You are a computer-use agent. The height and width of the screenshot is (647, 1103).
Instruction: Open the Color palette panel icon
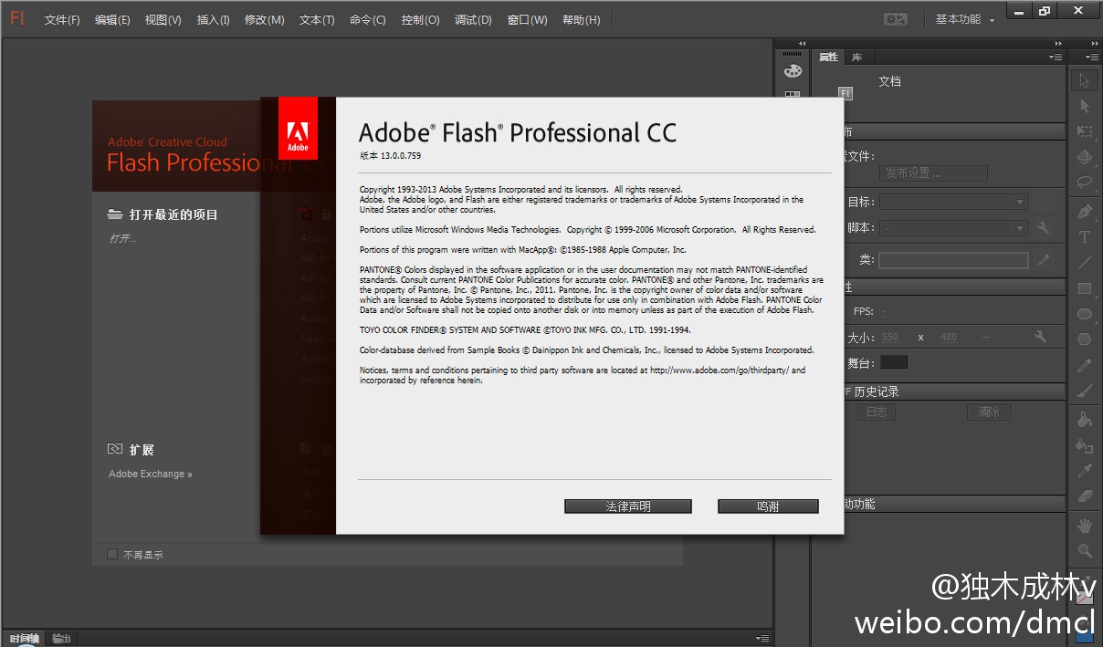[x=793, y=71]
